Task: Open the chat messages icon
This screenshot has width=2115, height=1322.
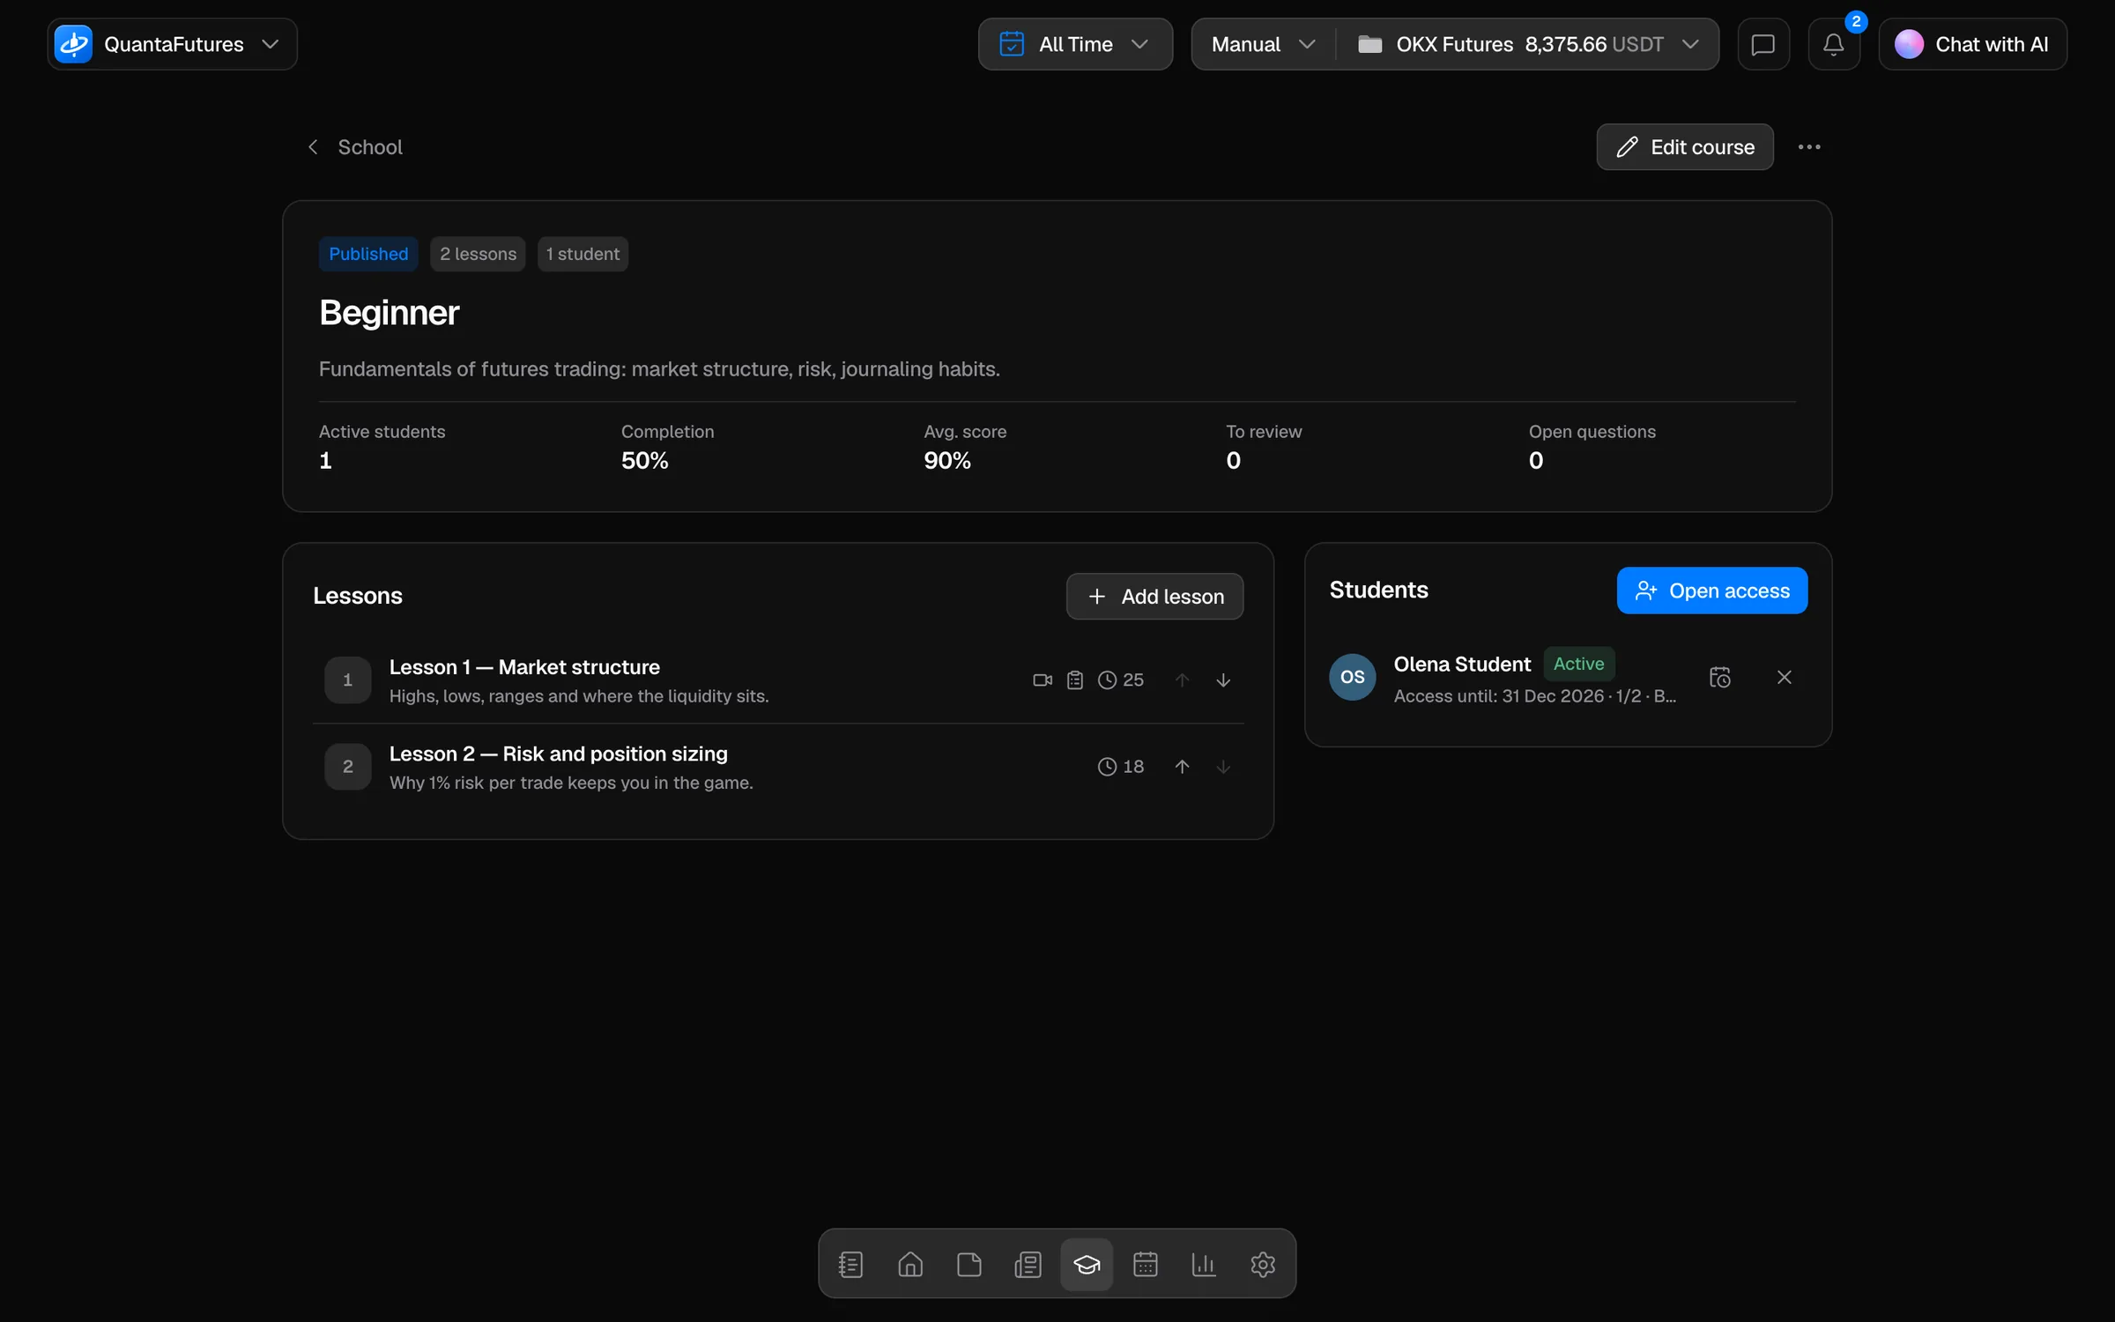Action: coord(1762,44)
